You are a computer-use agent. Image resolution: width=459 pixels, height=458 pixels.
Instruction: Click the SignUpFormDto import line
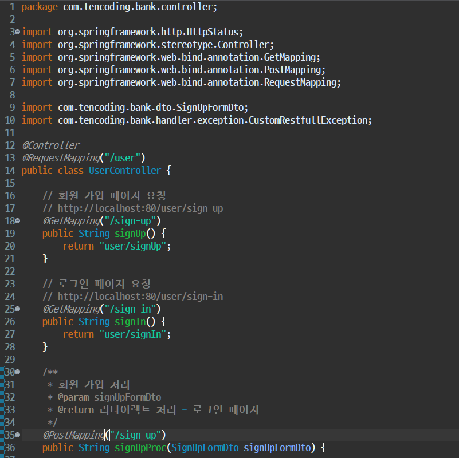point(135,107)
